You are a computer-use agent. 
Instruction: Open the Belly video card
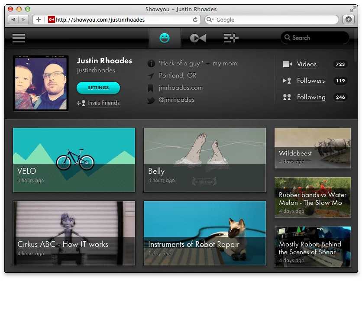pyautogui.click(x=205, y=160)
